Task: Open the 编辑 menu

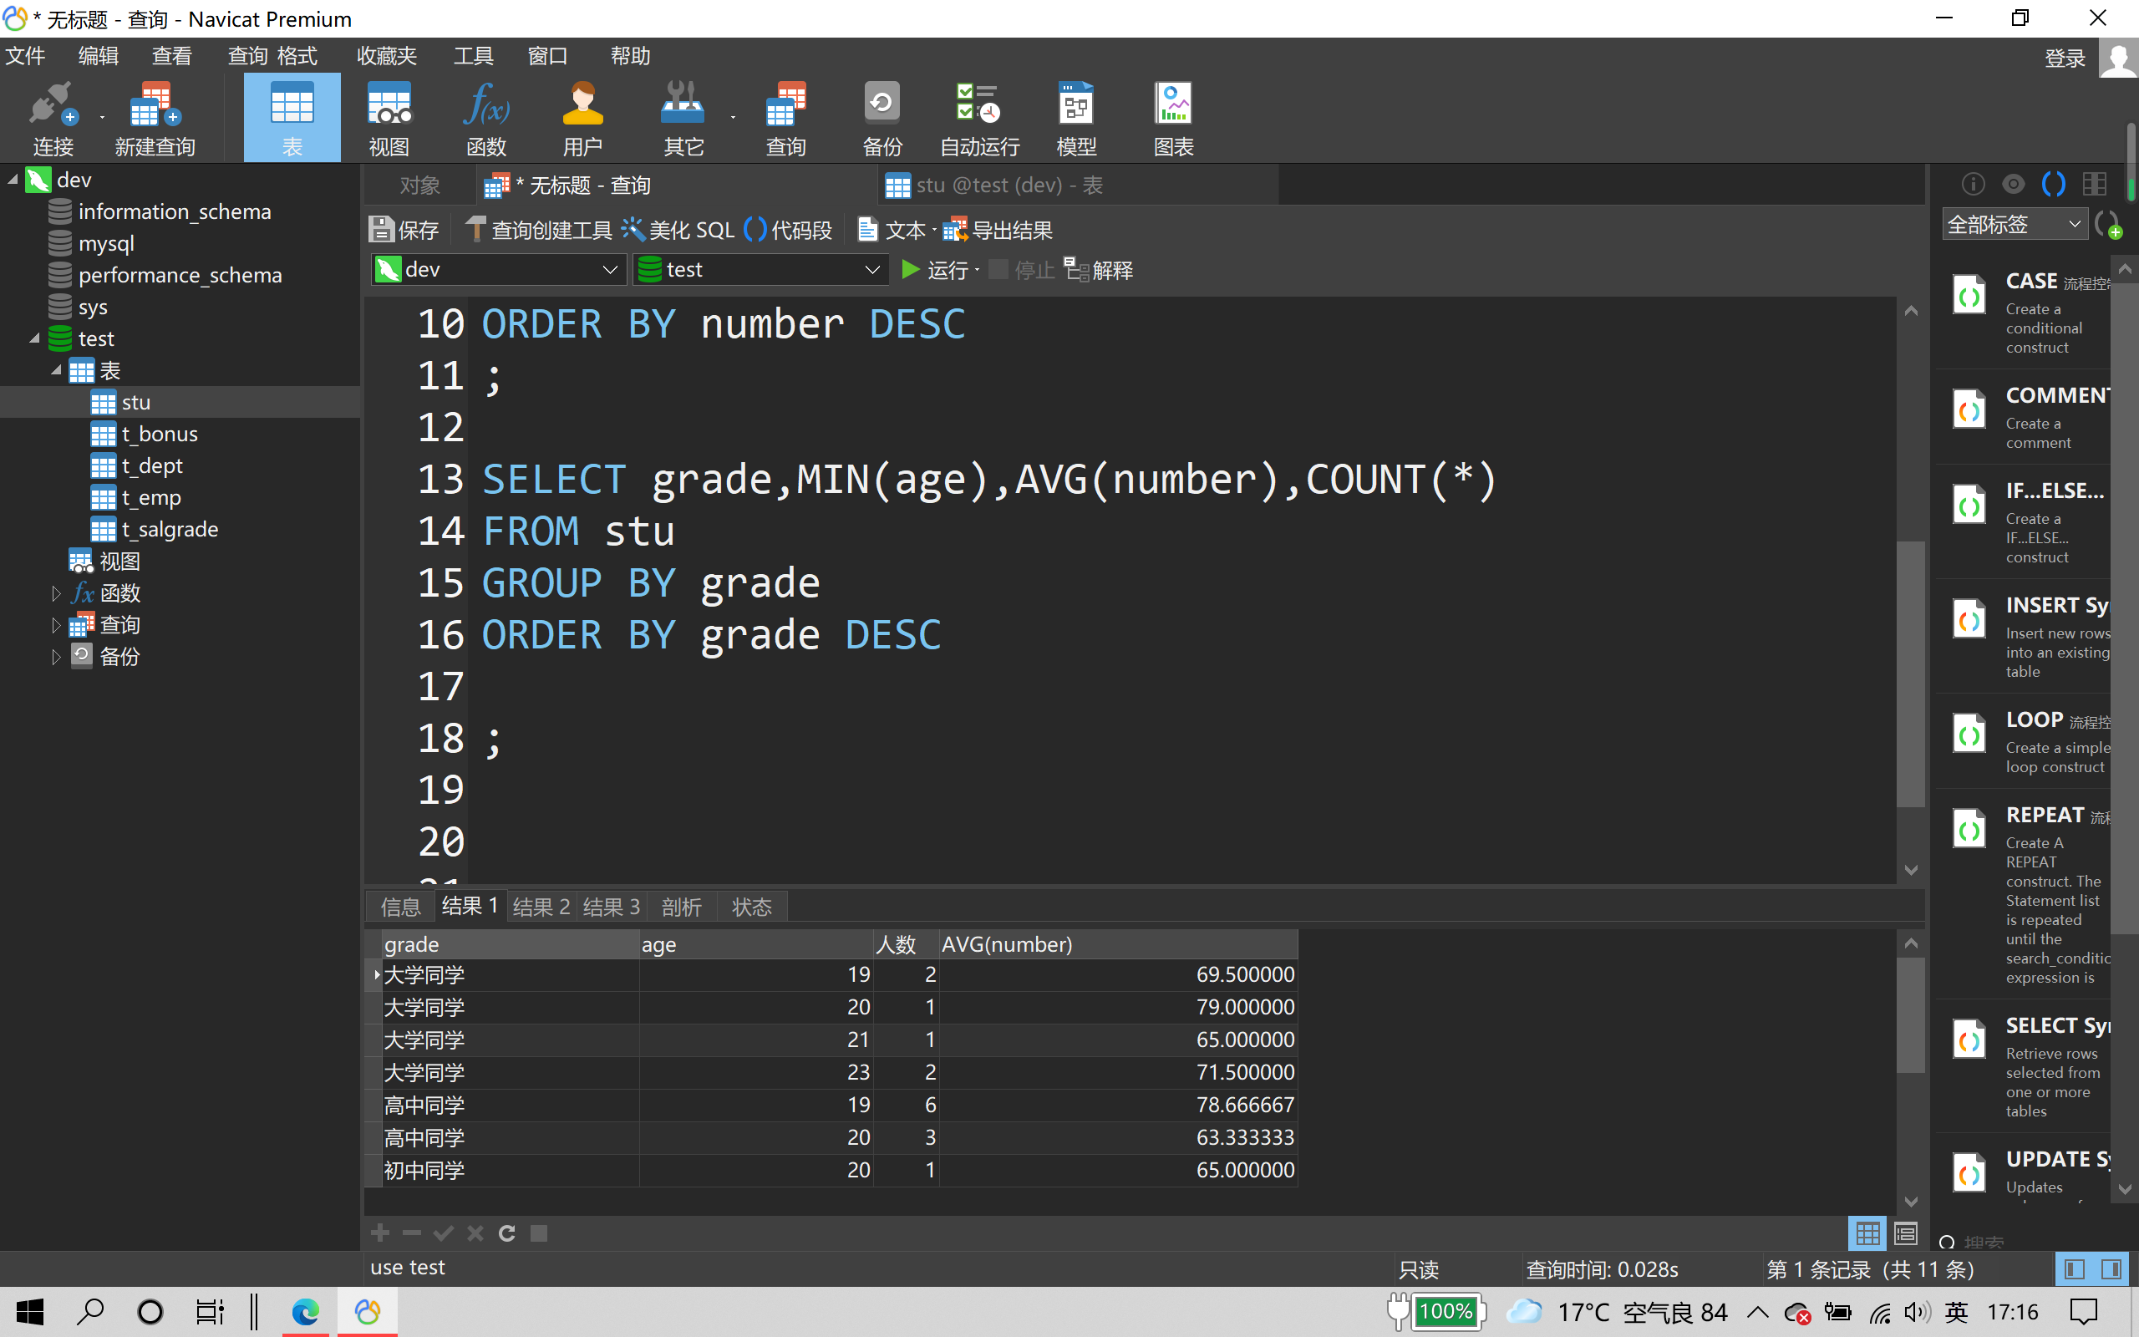Action: coord(98,57)
